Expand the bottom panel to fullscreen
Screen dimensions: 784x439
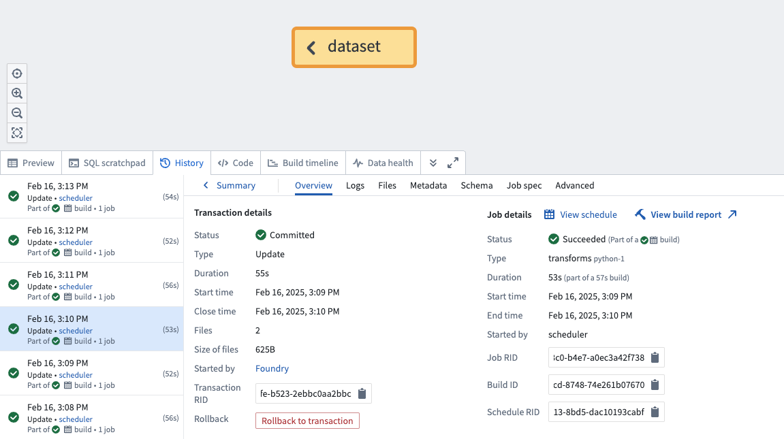(452, 163)
